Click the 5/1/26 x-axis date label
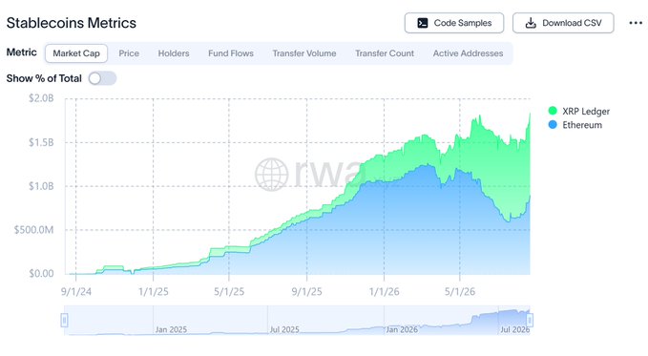This screenshot has height=356, width=648. (x=460, y=291)
